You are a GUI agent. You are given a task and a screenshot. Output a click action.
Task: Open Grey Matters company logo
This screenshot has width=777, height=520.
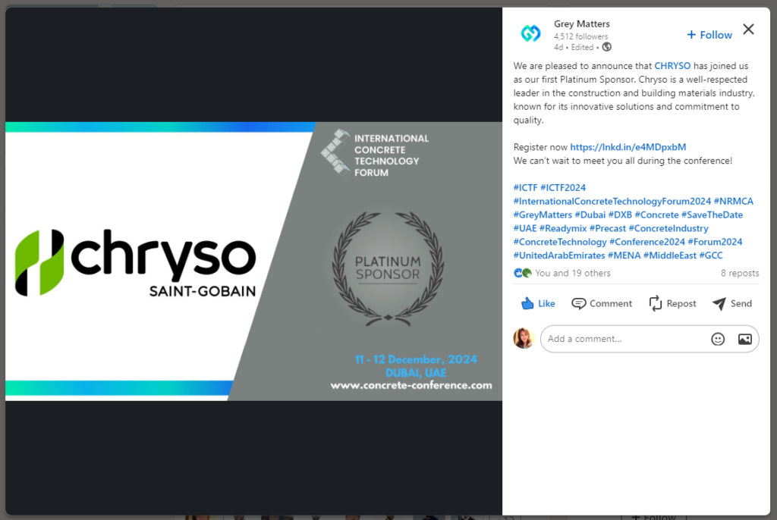click(530, 33)
